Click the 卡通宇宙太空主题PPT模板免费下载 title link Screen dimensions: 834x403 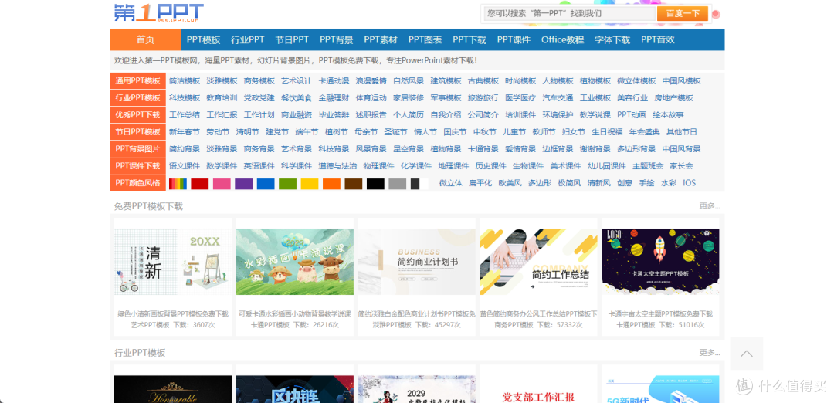(x=660, y=313)
